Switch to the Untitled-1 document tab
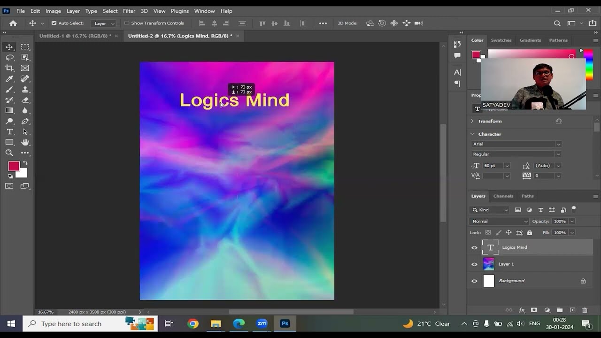Screen dimensions: 601x338 75,36
